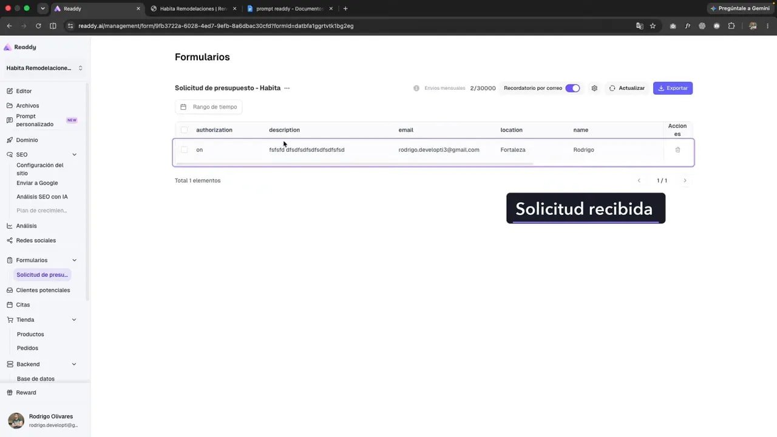Open Clientes potenciales in sidebar

pyautogui.click(x=43, y=290)
